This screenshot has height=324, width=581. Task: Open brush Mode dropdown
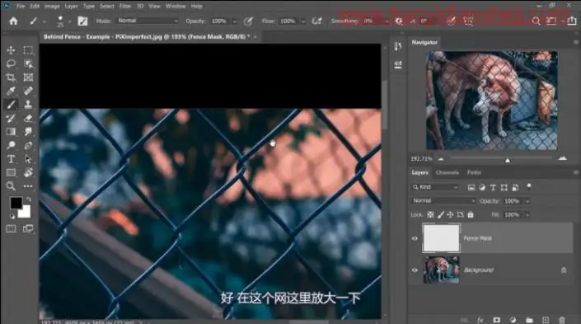(148, 21)
